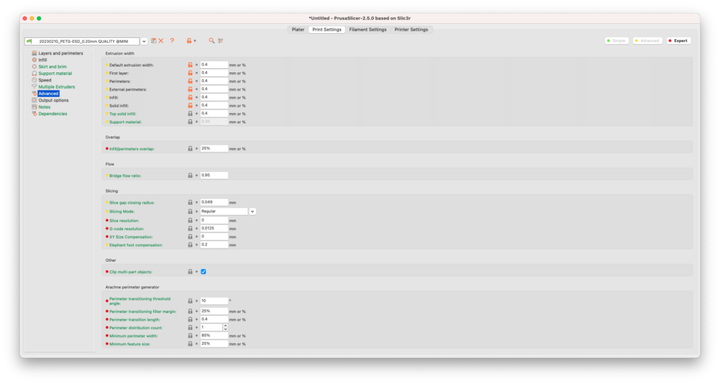Screen dimensions: 720x384
Task: Click Slice gap closing radius lock icon
Action: click(x=190, y=203)
